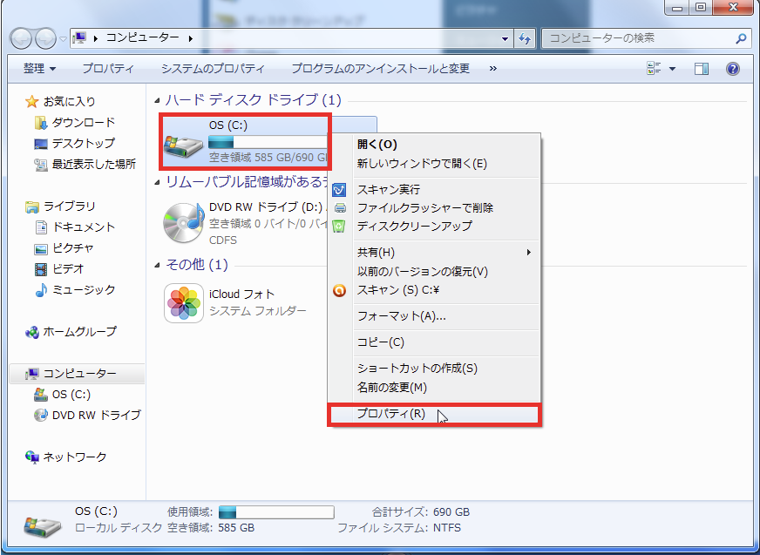Click inside the コンピューターの検索 search box
The height and width of the screenshot is (555, 760).
[x=636, y=38]
